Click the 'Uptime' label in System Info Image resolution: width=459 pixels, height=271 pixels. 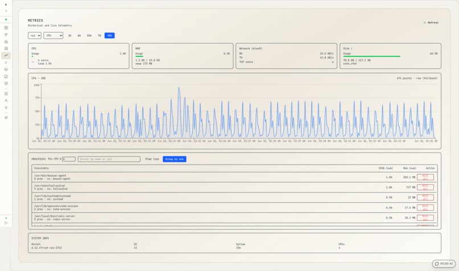241,244
